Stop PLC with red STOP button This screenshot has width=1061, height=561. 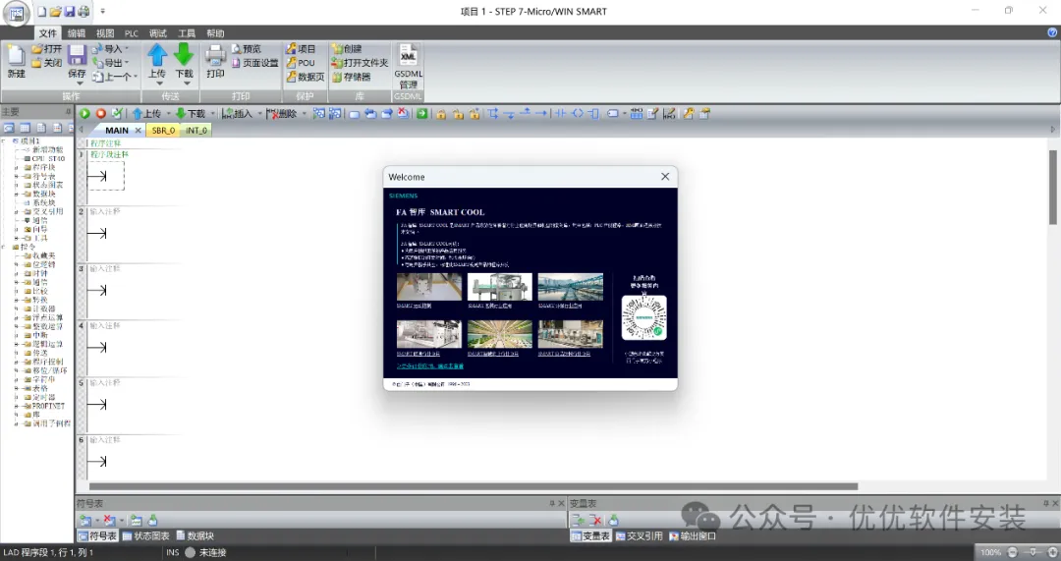[x=101, y=114]
